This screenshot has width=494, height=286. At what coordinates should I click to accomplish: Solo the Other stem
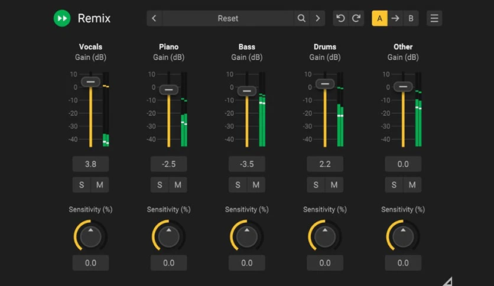pos(394,185)
